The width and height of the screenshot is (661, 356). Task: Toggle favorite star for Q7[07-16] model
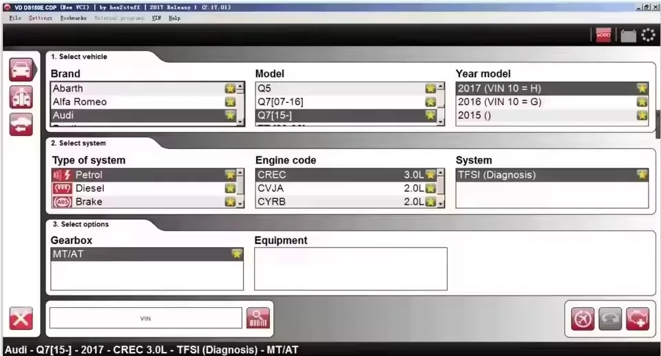pos(430,102)
